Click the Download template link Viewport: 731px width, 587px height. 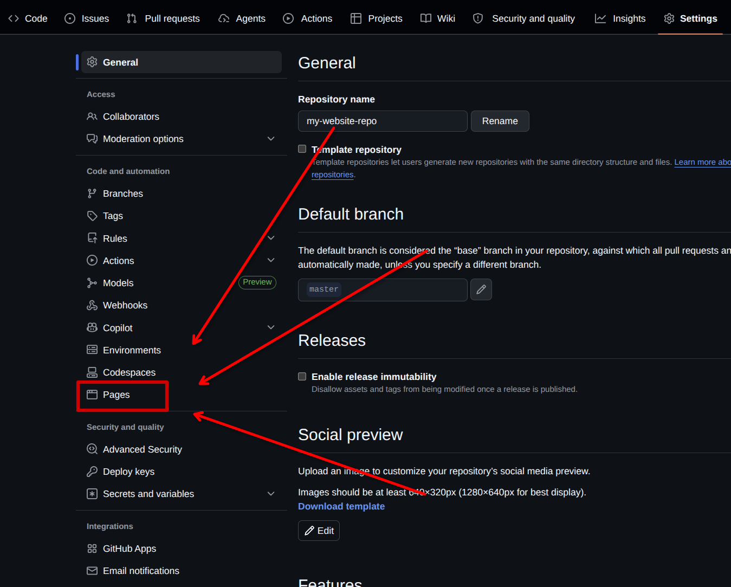point(341,506)
